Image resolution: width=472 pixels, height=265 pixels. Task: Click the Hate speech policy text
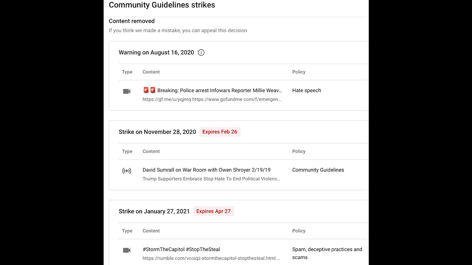[x=306, y=90]
